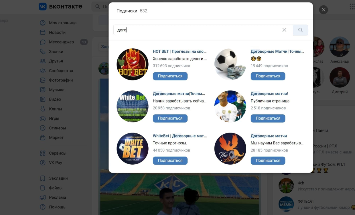Open Games (Игры) section
The height and width of the screenshot is (215, 355).
click(54, 119)
